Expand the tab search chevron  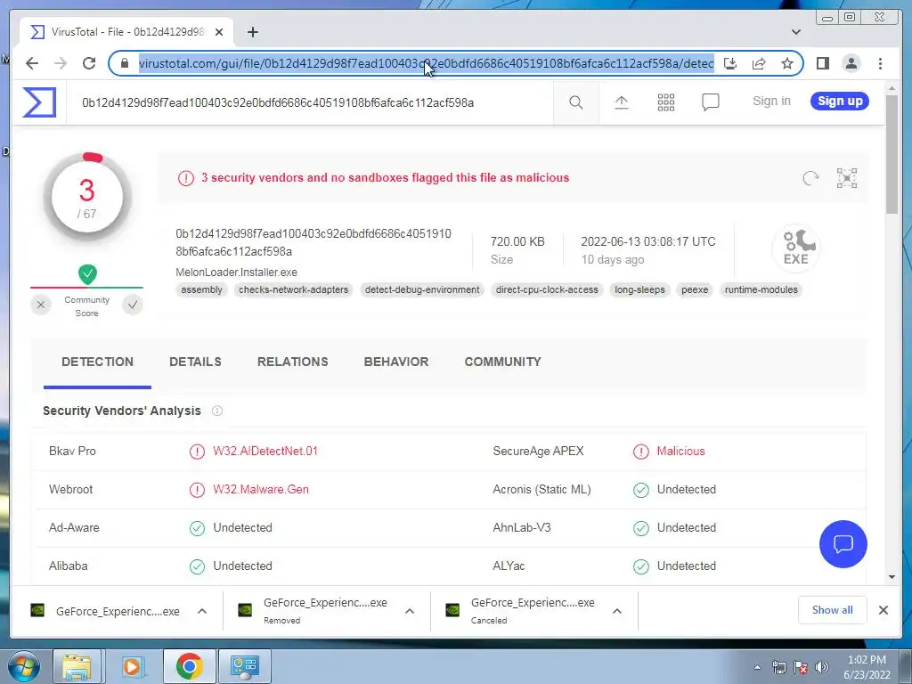[x=795, y=32]
